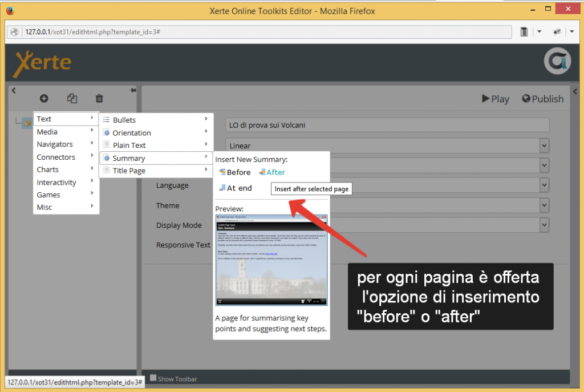Open the Display Mode dropdown arrow
This screenshot has width=584, height=392.
click(x=544, y=225)
